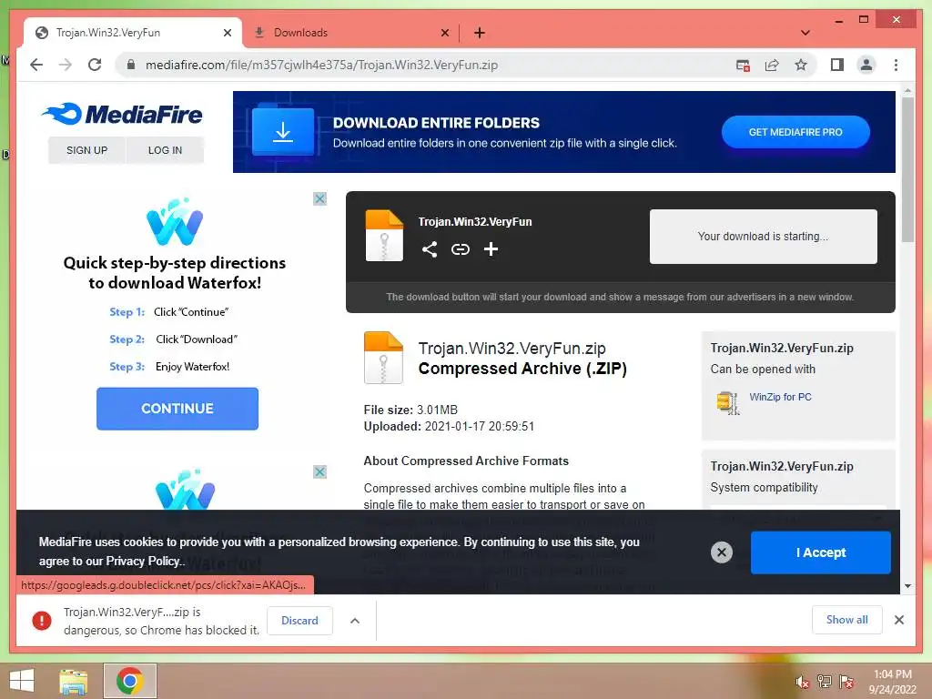The height and width of the screenshot is (699, 932).
Task: View site info via the padlock icon
Action: point(131,65)
